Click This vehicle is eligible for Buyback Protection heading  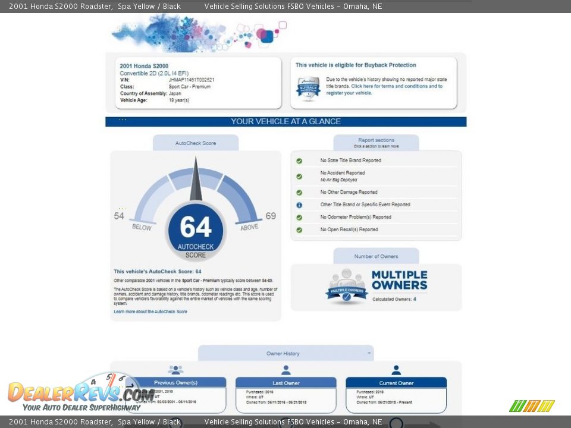pyautogui.click(x=356, y=65)
